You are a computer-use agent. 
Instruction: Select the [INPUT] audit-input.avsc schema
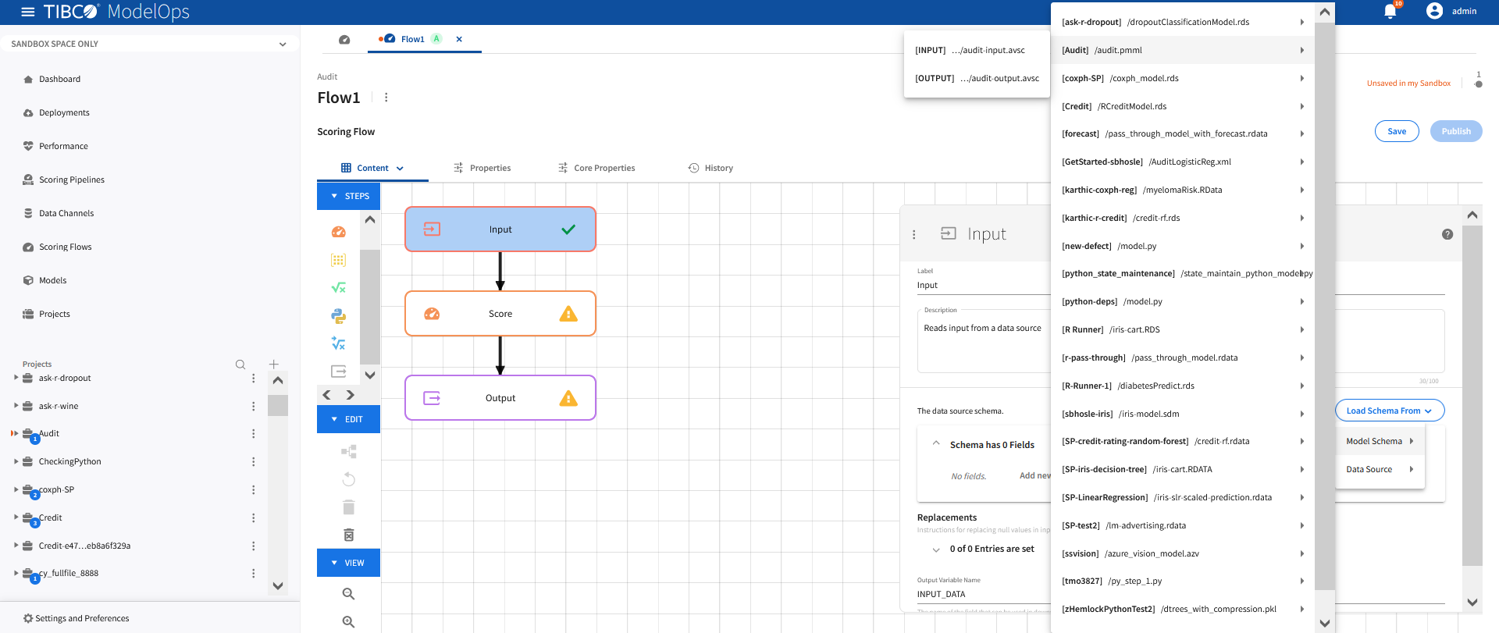tap(977, 50)
